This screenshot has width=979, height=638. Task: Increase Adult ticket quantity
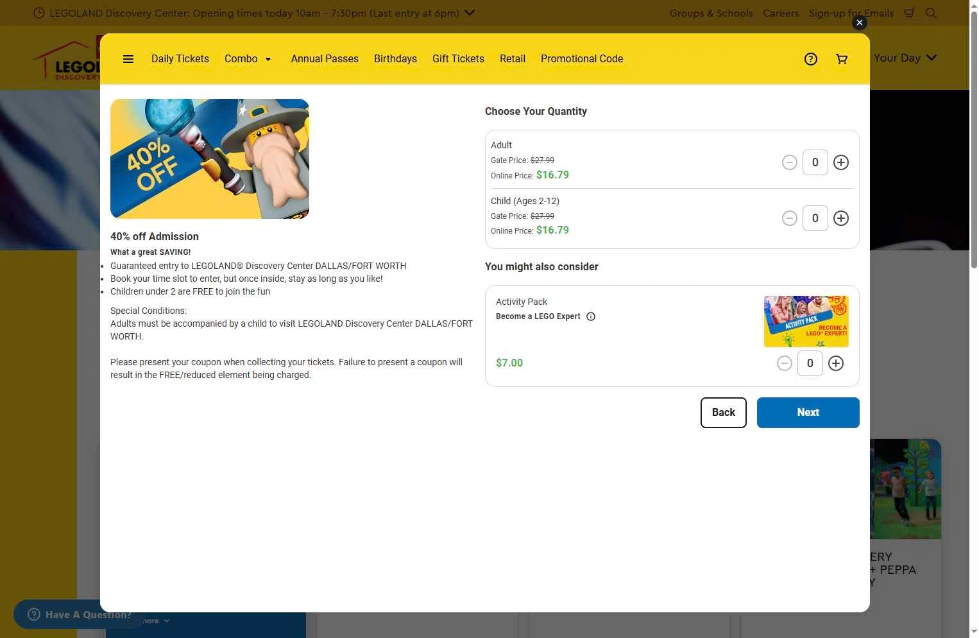click(x=841, y=162)
